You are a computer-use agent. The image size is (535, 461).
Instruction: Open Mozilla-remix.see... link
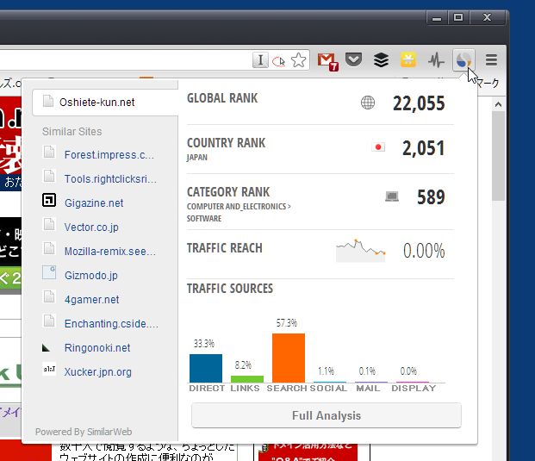click(x=110, y=252)
